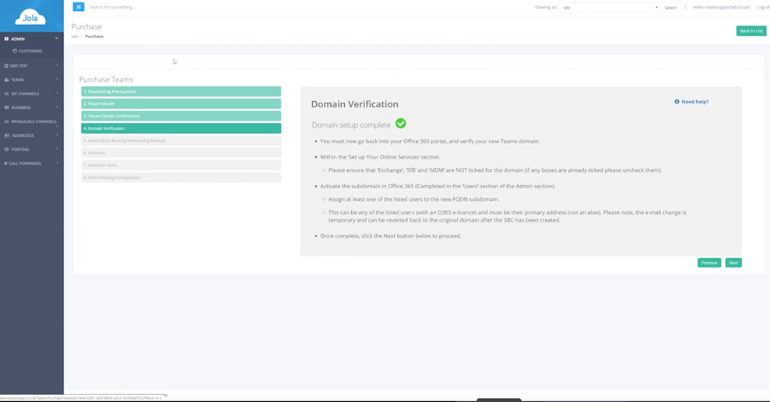770x402 pixels.
Task: Click the Numbers sidebar icon
Action: pyautogui.click(x=6, y=107)
